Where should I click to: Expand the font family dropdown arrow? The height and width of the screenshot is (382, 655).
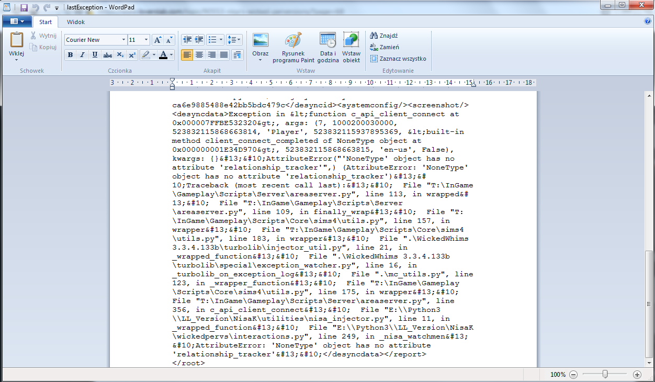[123, 40]
